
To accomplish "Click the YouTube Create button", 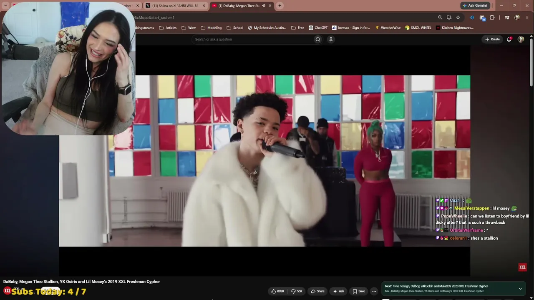I will [492, 39].
